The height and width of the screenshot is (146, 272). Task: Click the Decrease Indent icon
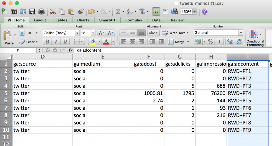click(152, 42)
